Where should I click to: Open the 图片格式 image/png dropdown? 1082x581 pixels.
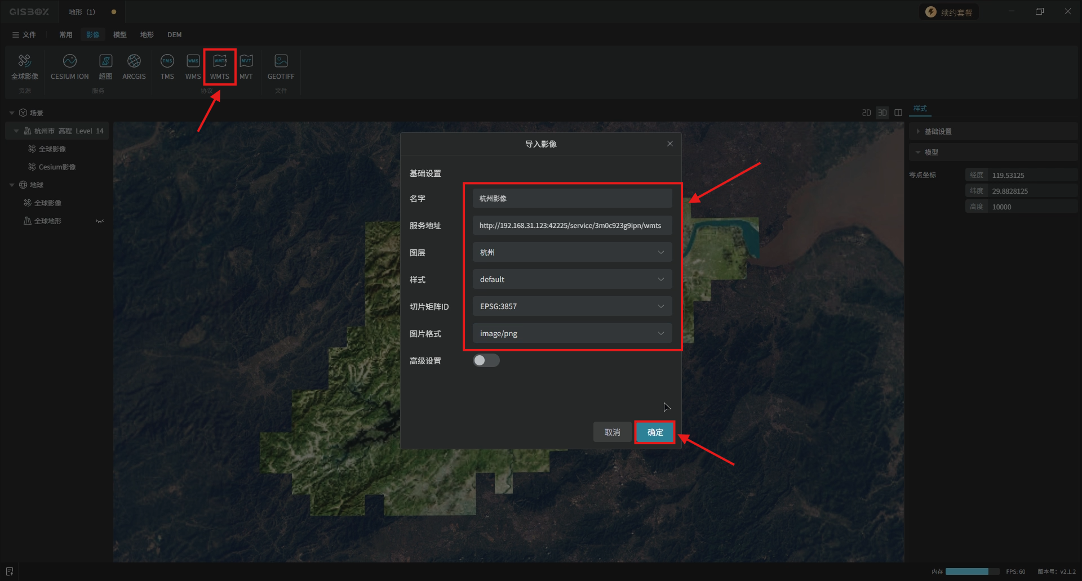[x=572, y=333]
